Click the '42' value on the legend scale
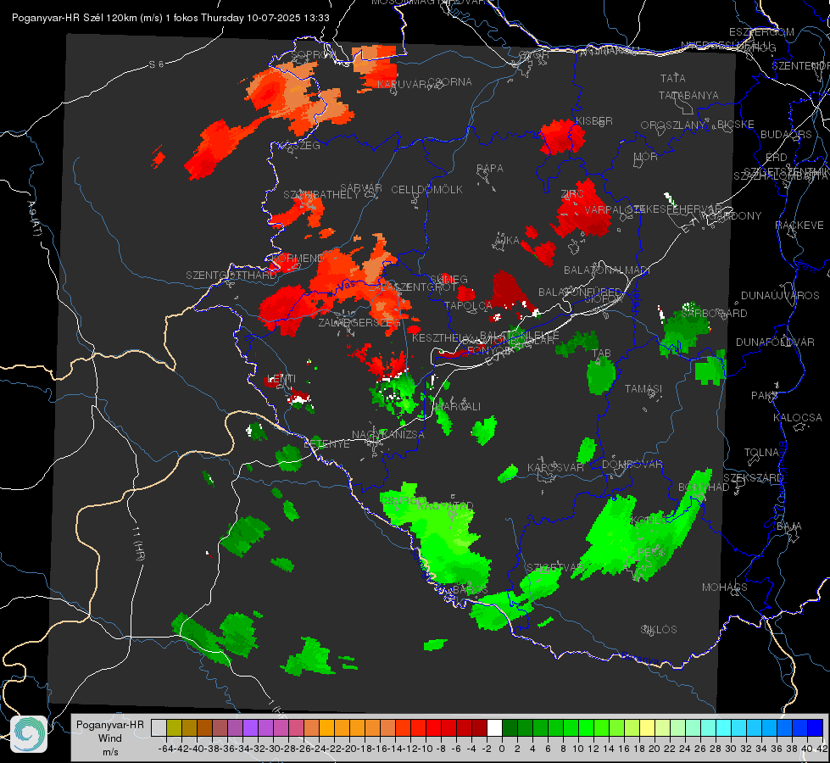Viewport: 830px width, 763px height. 822,749
